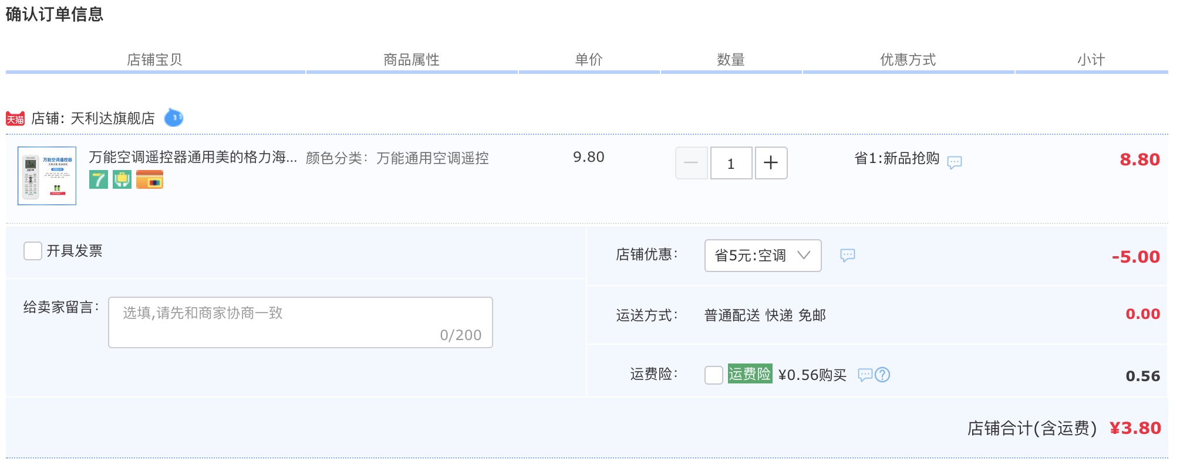Open the 省5元:空调 store discount dropdown
The width and height of the screenshot is (1180, 462).
pos(763,256)
